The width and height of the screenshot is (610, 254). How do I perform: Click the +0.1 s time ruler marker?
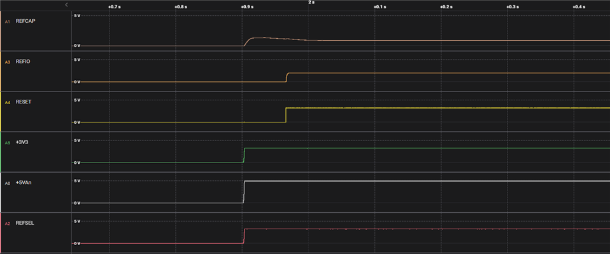[x=379, y=7]
